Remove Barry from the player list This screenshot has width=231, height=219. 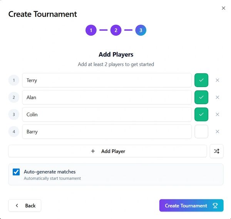[x=217, y=131]
